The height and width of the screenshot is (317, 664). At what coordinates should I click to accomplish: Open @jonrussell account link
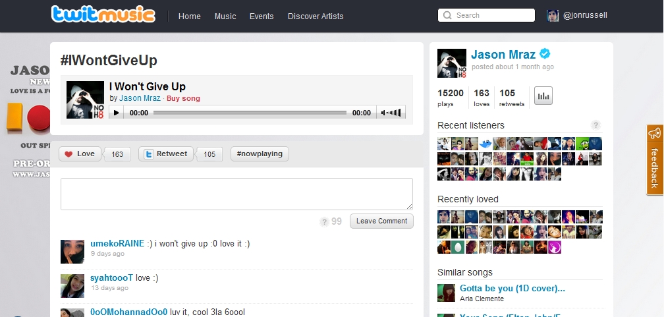pyautogui.click(x=585, y=15)
